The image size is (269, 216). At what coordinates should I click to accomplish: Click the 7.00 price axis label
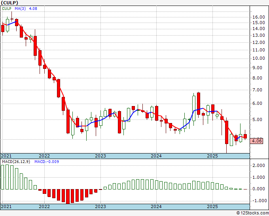(x=257, y=90)
